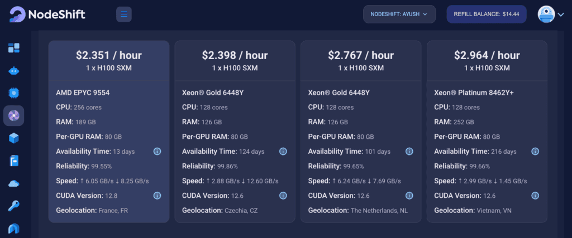Select the $2.351 / hour card header
Screen dimensions: 572x238
pos(109,60)
